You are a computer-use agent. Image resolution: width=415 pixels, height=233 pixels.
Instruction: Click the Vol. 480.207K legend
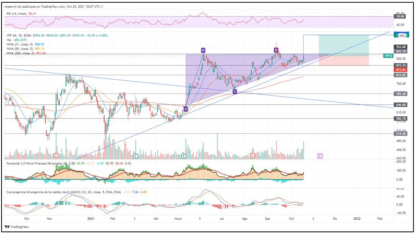click(16, 40)
